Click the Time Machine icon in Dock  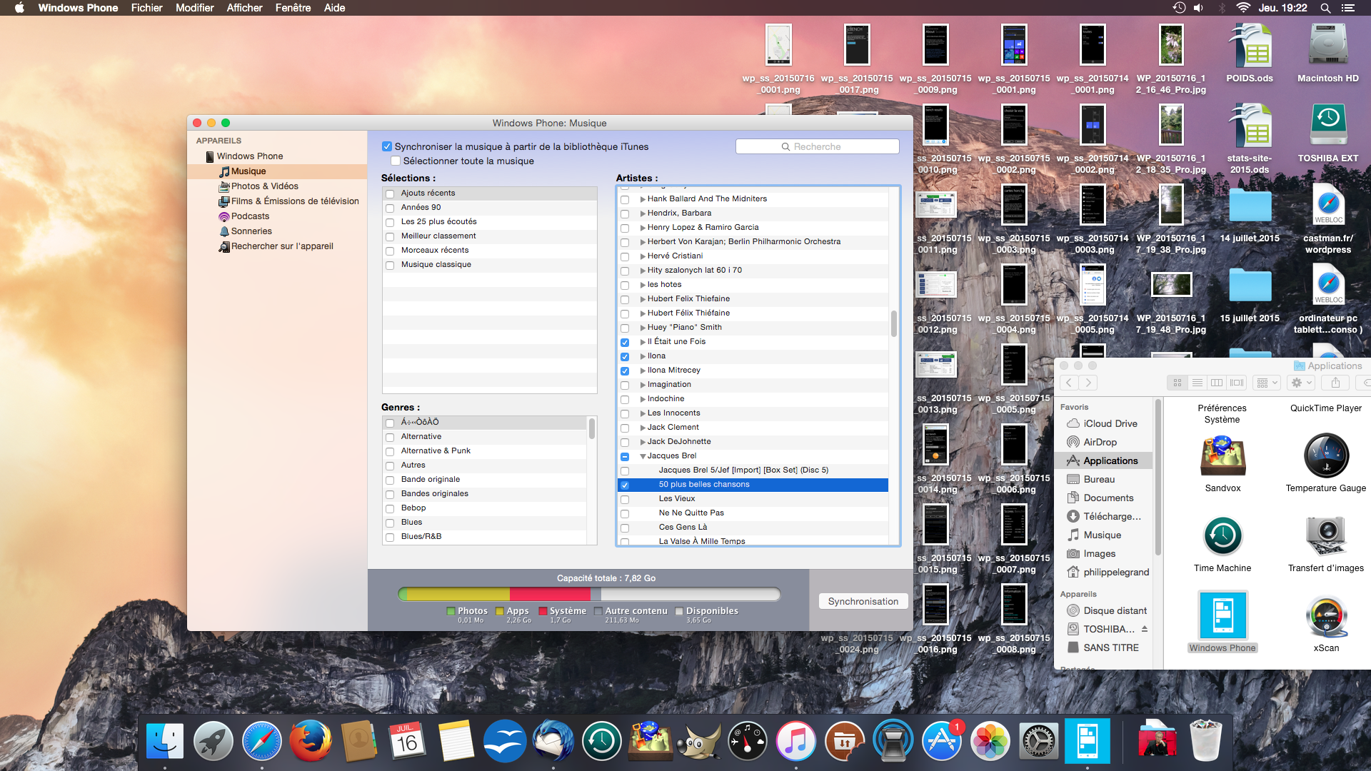coord(602,742)
